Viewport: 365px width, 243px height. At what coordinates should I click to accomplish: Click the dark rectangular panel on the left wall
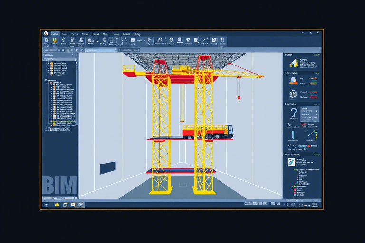[x=107, y=168]
